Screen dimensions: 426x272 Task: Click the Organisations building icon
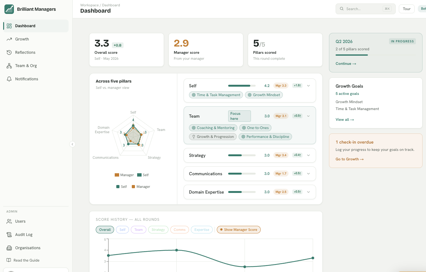9,248
